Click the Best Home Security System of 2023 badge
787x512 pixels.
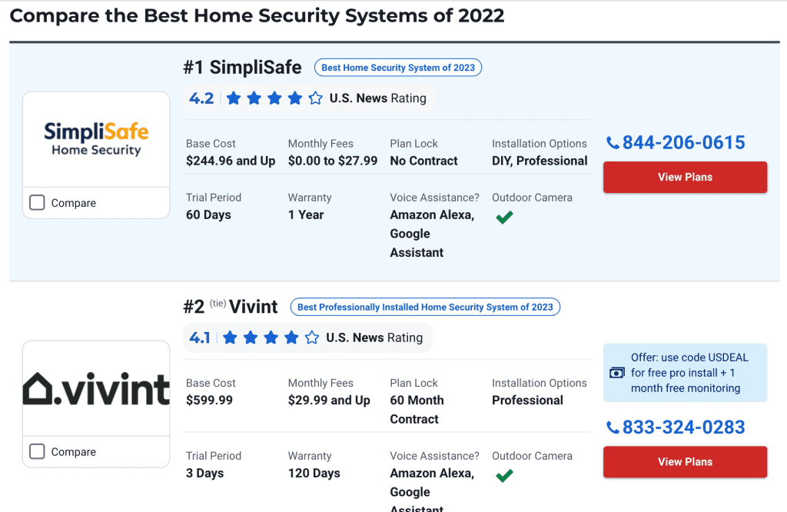pos(398,68)
